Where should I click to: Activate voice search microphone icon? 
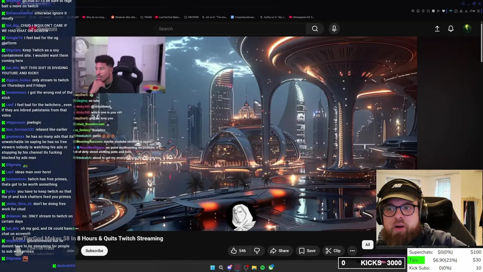[334, 29]
